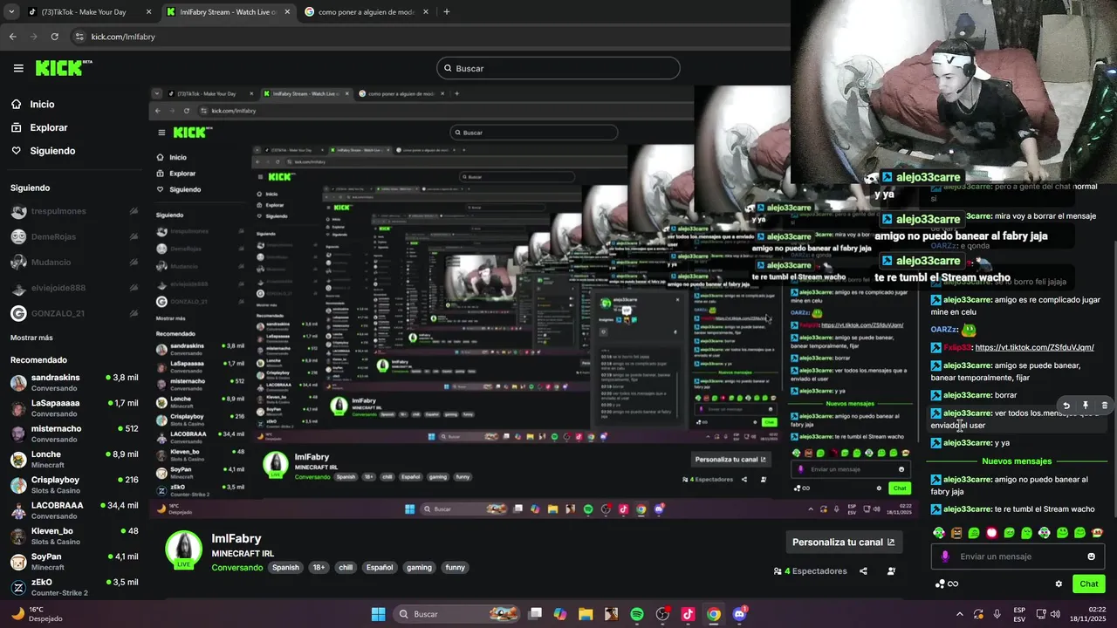Click Personaliza tu canal button

(843, 542)
